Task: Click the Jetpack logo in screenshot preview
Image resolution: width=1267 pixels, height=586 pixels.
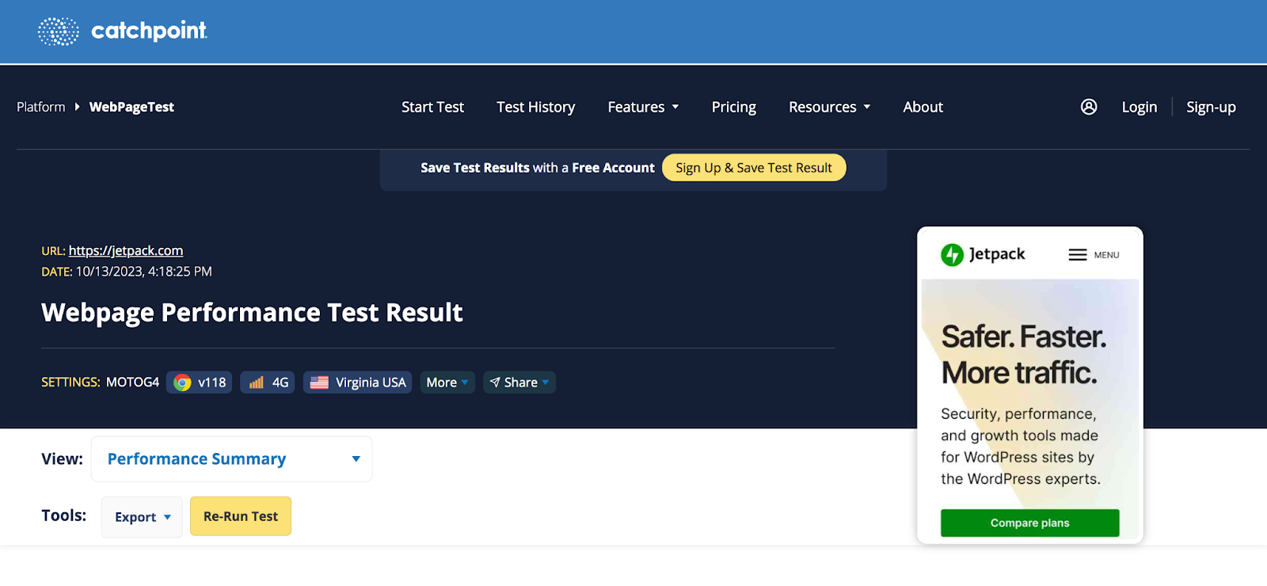Action: 983,254
